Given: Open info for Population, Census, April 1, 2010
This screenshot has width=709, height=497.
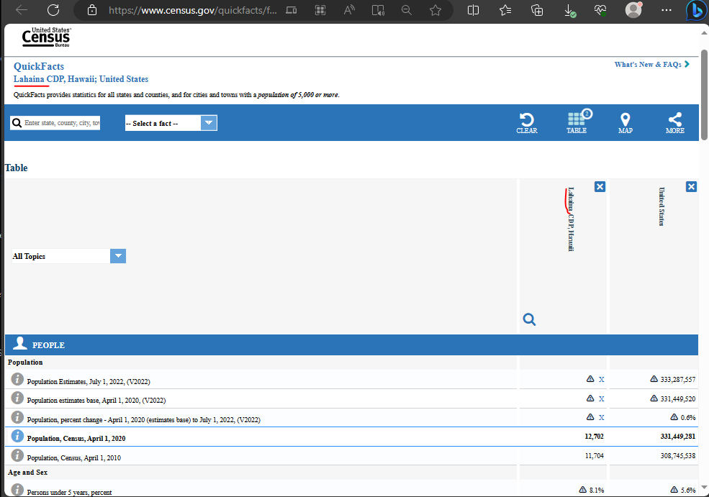Looking at the screenshot, I should [17, 455].
